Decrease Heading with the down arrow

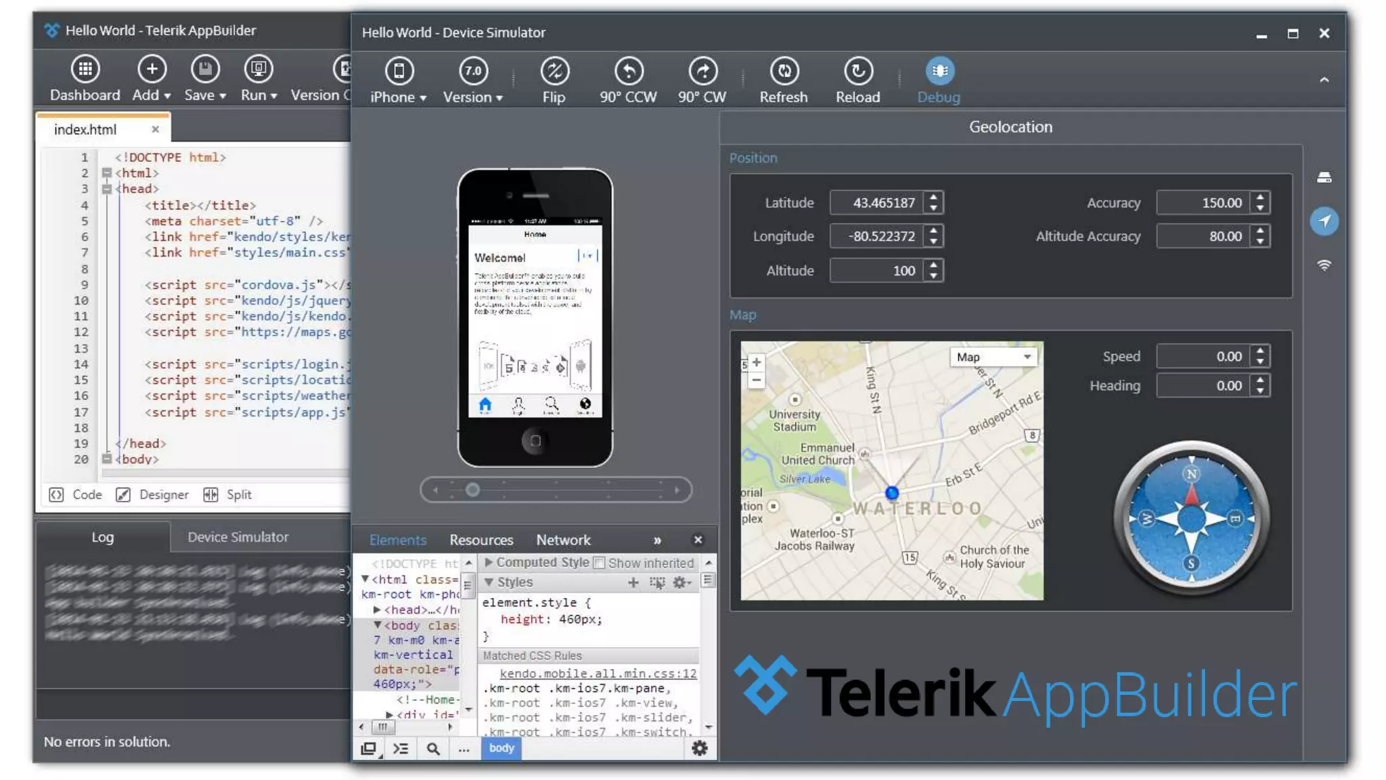click(x=1260, y=391)
